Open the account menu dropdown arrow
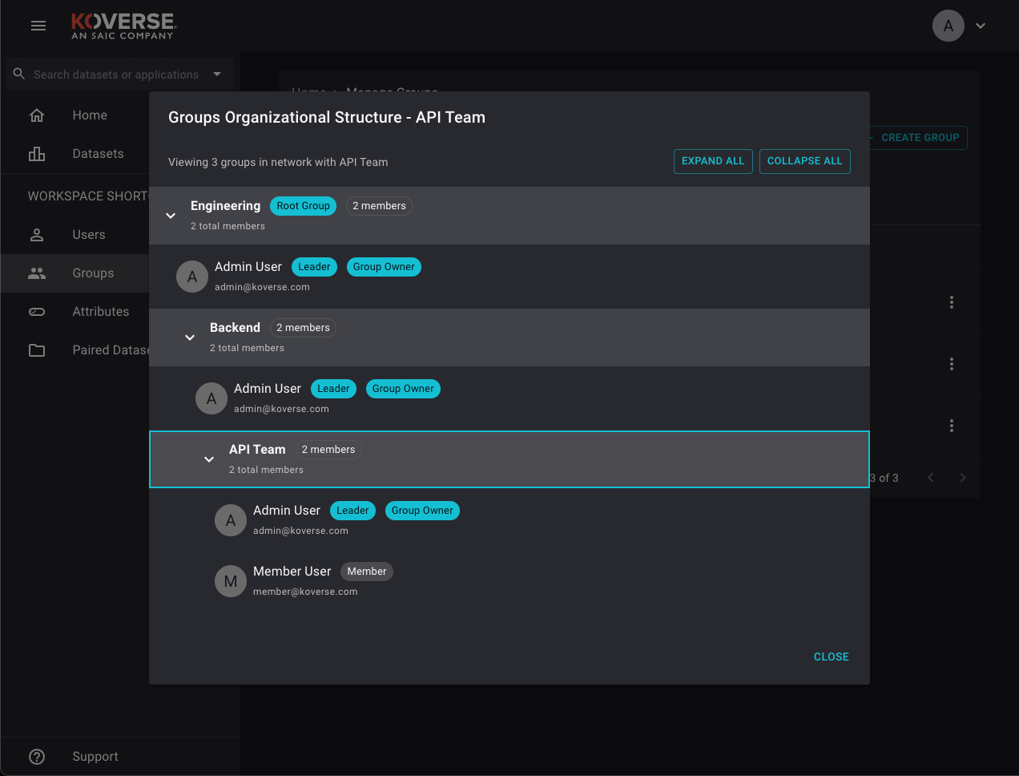 tap(981, 26)
